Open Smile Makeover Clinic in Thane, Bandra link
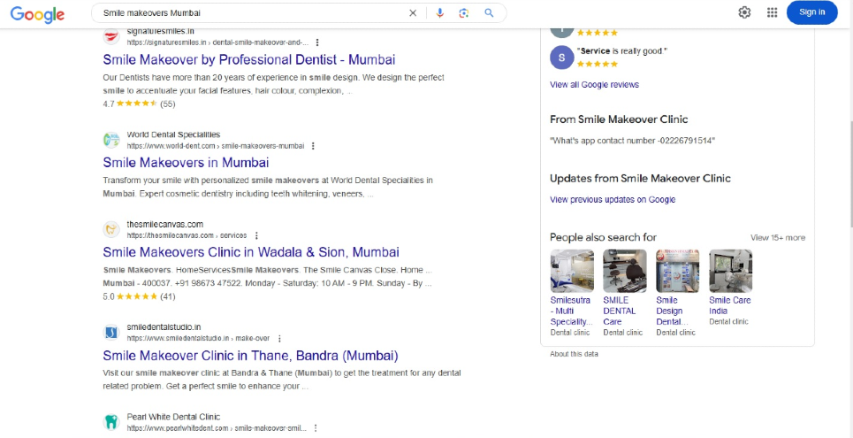This screenshot has height=438, width=853. (250, 356)
